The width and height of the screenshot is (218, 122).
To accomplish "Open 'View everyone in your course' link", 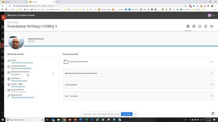I will pyautogui.click(x=22, y=62).
